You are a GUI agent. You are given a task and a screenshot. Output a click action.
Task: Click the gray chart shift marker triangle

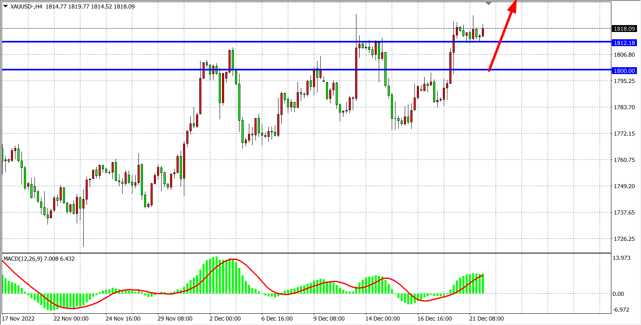[489, 3]
